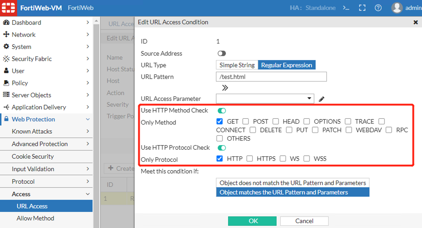Toggle the Source Address switch
This screenshot has height=228, width=422.
coord(221,54)
